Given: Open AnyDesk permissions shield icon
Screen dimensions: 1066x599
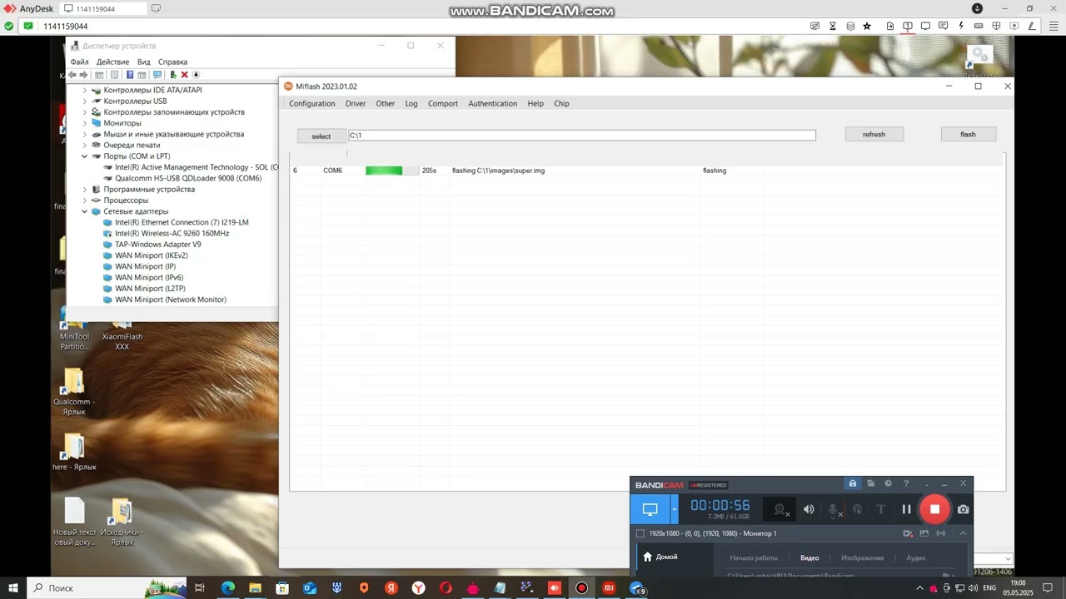Looking at the screenshot, I should [x=996, y=26].
